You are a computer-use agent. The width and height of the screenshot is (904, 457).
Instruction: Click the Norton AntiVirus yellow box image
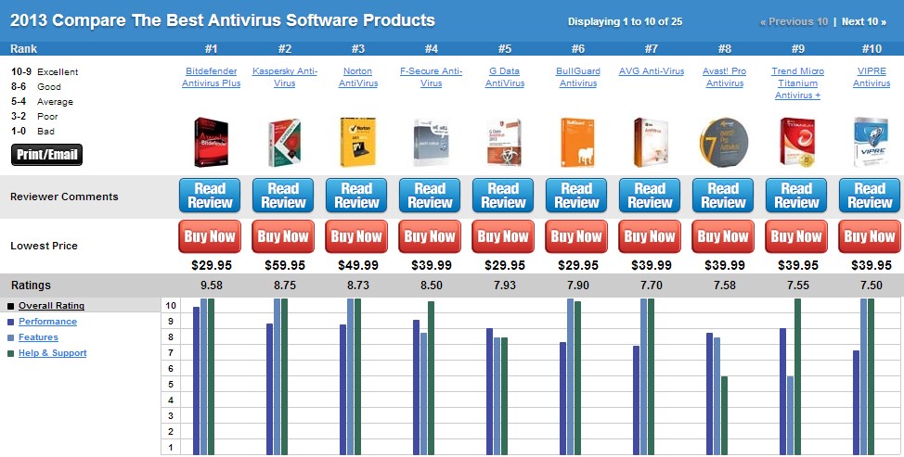point(358,142)
